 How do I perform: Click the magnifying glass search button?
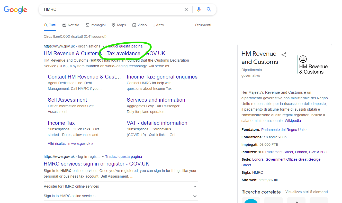(209, 9)
